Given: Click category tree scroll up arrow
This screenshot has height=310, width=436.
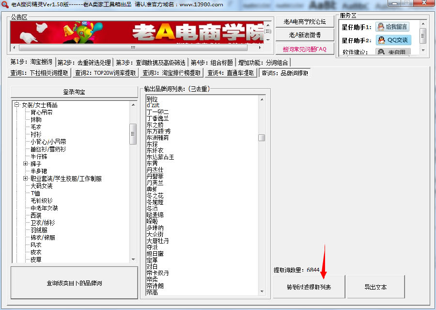Looking at the screenshot, I should click(133, 105).
